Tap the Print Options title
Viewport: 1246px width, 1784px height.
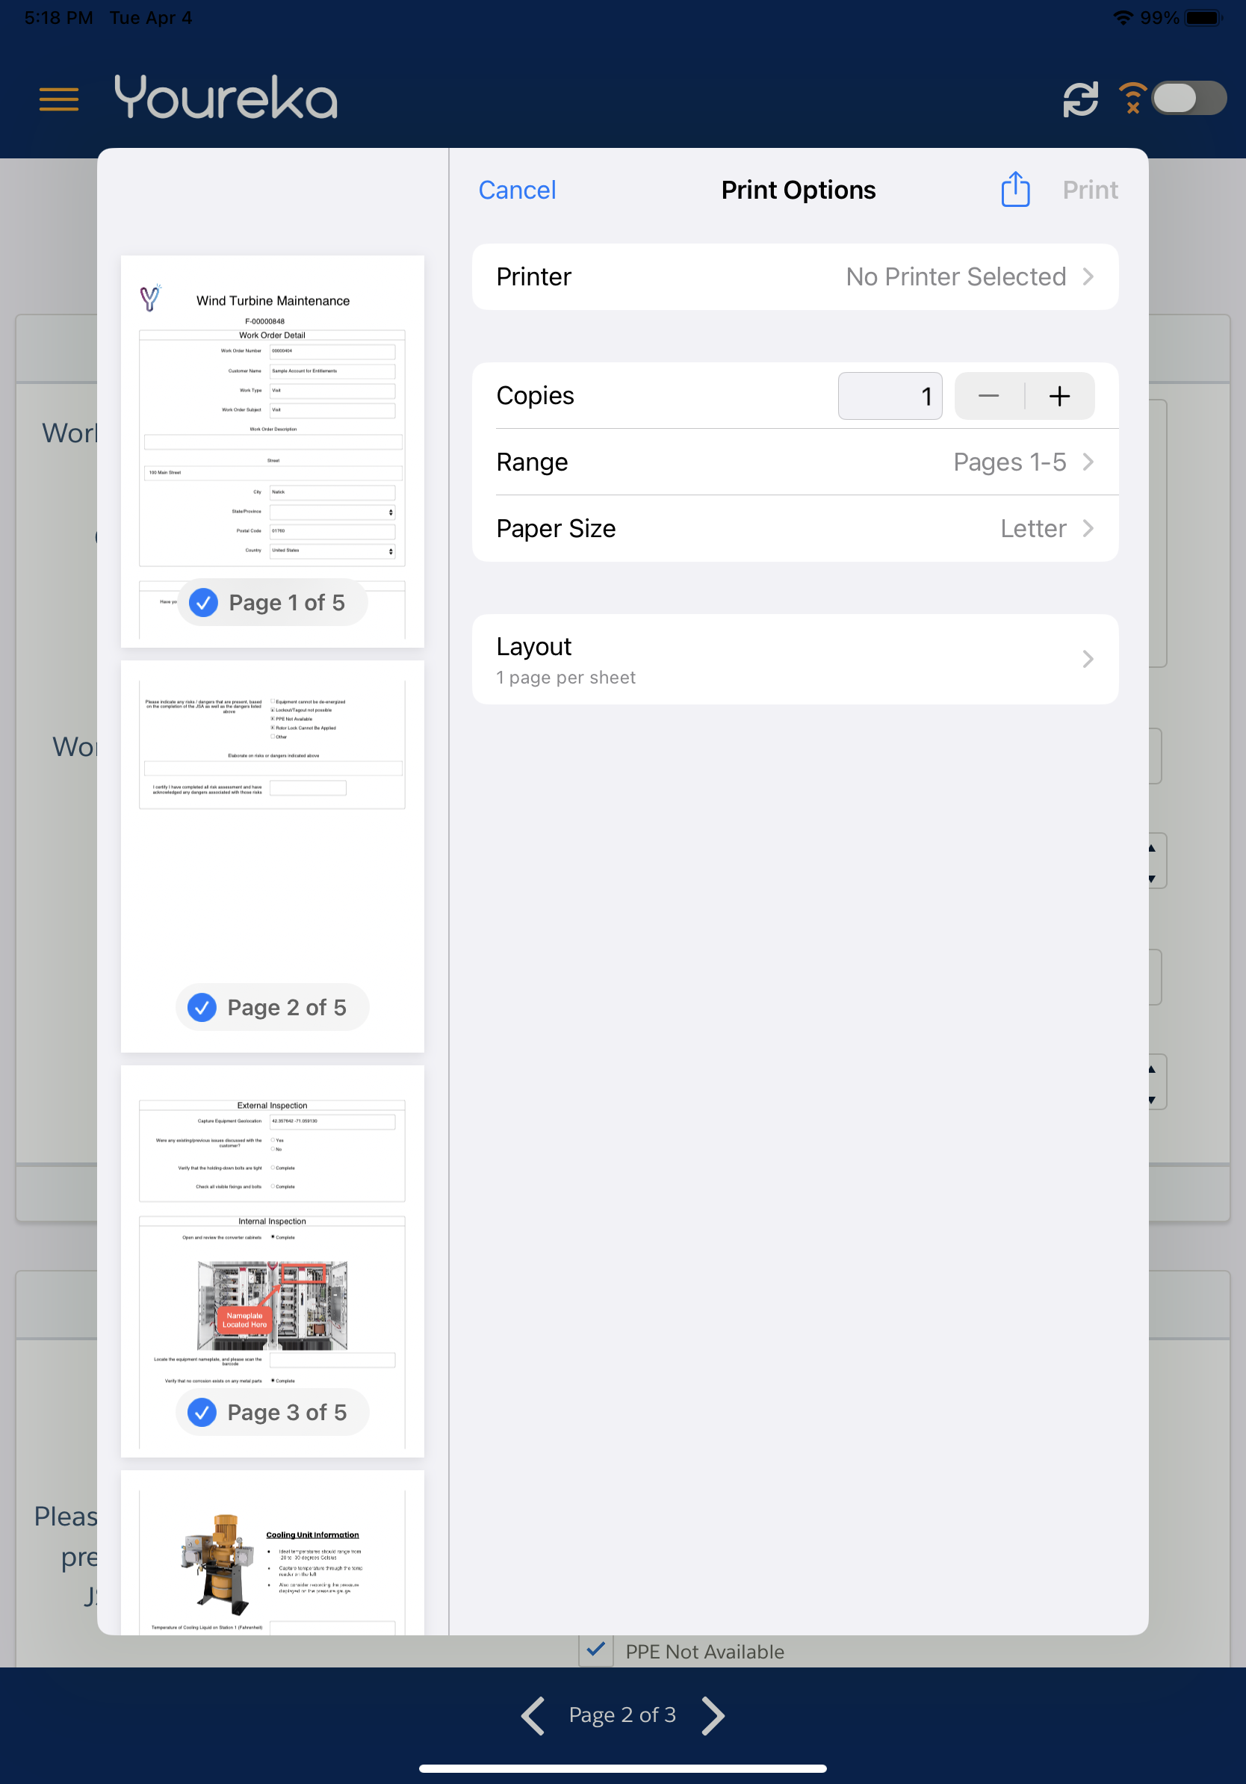pyautogui.click(x=799, y=191)
